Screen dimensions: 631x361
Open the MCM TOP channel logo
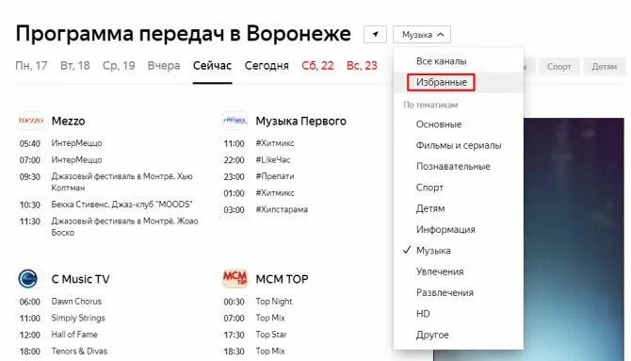tap(235, 278)
